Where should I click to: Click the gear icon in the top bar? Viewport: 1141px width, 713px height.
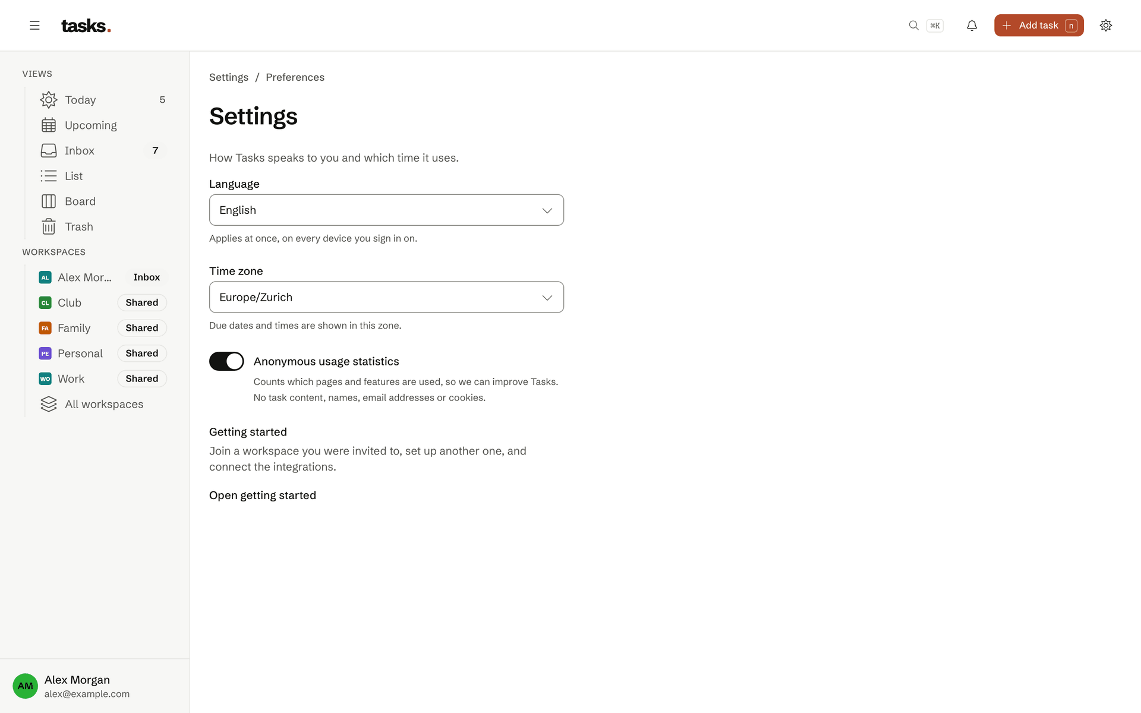(1105, 26)
